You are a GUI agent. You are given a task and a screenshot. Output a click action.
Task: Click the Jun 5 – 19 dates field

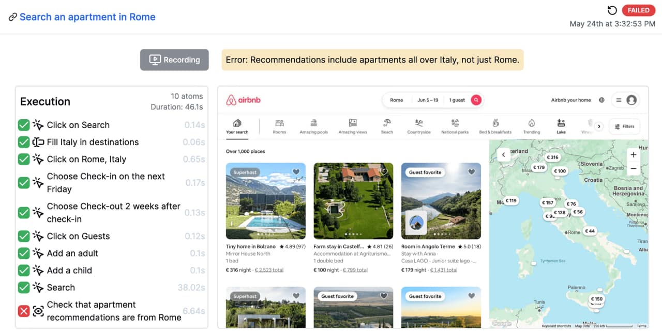click(x=428, y=100)
